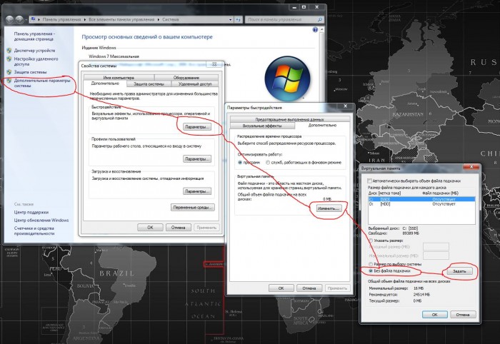Switch to Имя компьютера tab
This screenshot has height=344, width=500.
tap(119, 77)
